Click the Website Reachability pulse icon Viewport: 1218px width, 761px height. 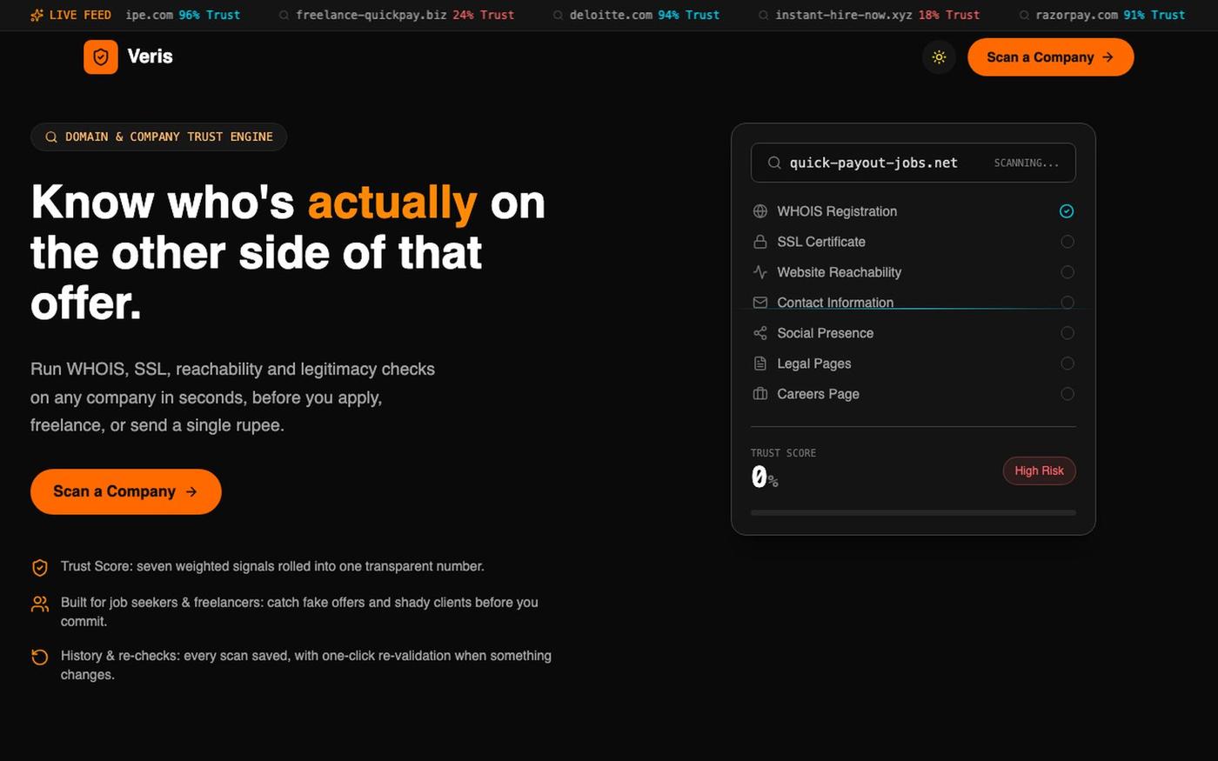pos(760,272)
